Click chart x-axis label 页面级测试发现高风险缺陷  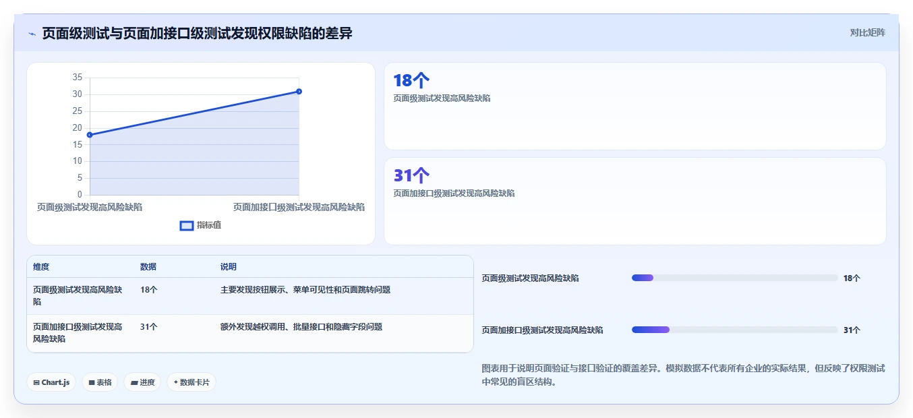(90, 207)
